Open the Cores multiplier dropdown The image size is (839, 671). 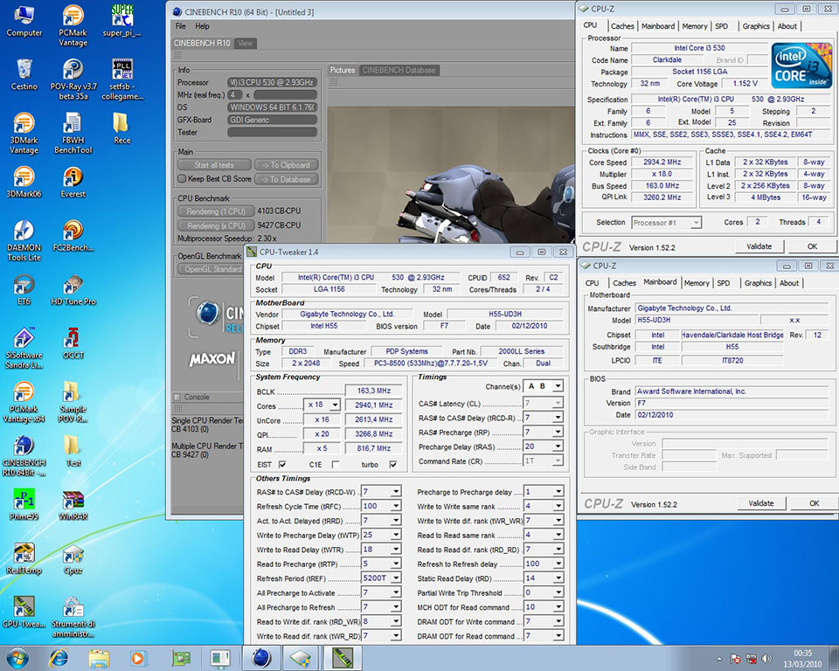click(335, 405)
